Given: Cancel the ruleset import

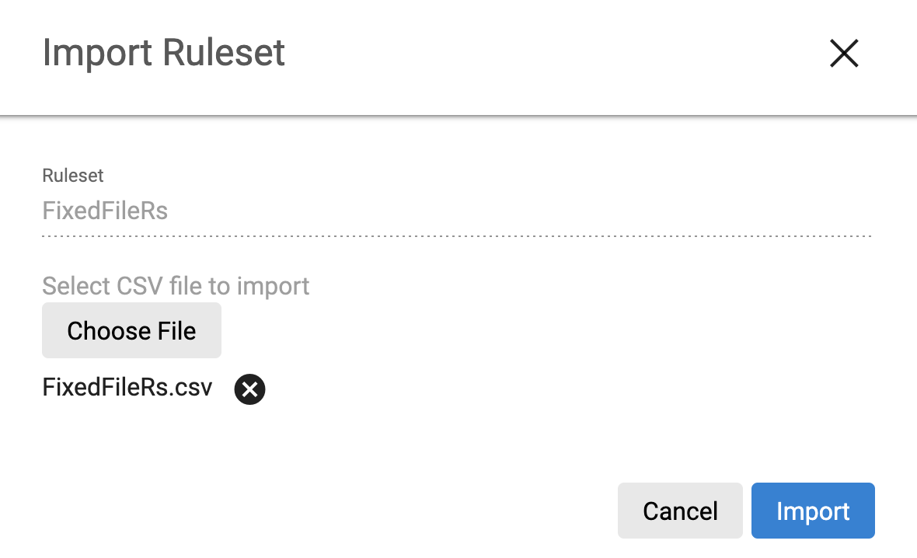Looking at the screenshot, I should 680,511.
